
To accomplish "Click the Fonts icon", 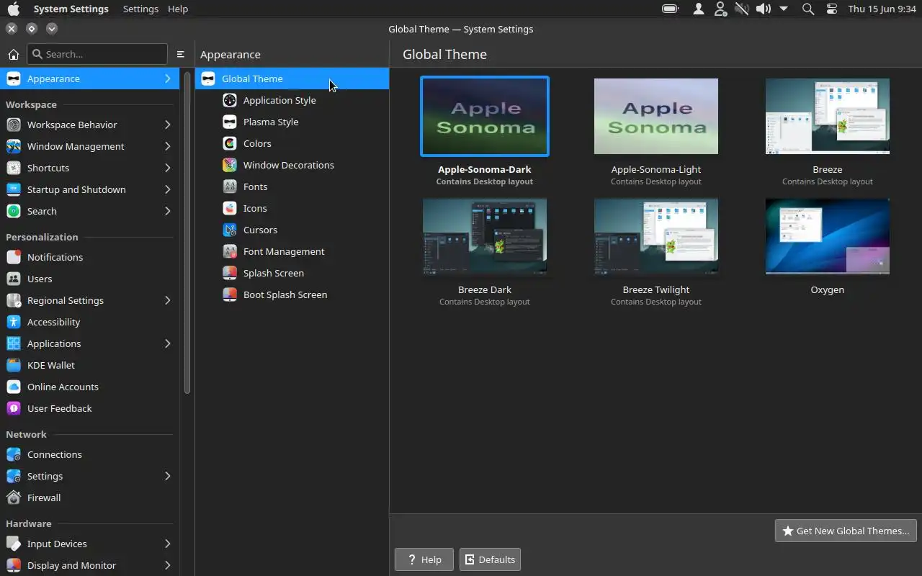I will point(230,186).
